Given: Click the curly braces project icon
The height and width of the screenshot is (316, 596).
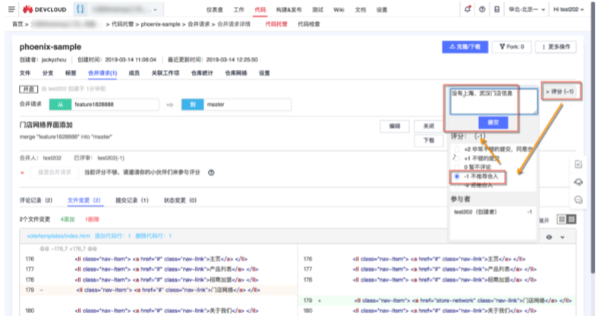Looking at the screenshot, I should pos(80,10).
